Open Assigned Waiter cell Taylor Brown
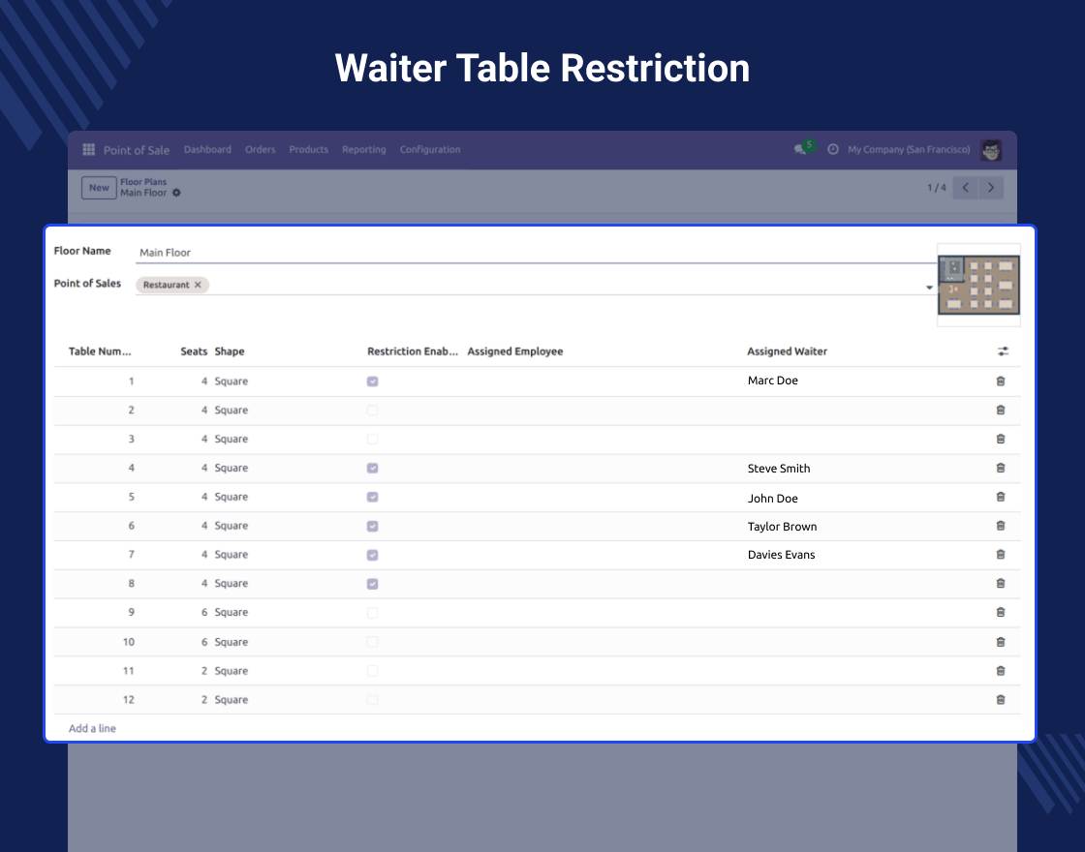The image size is (1085, 852). (x=782, y=527)
